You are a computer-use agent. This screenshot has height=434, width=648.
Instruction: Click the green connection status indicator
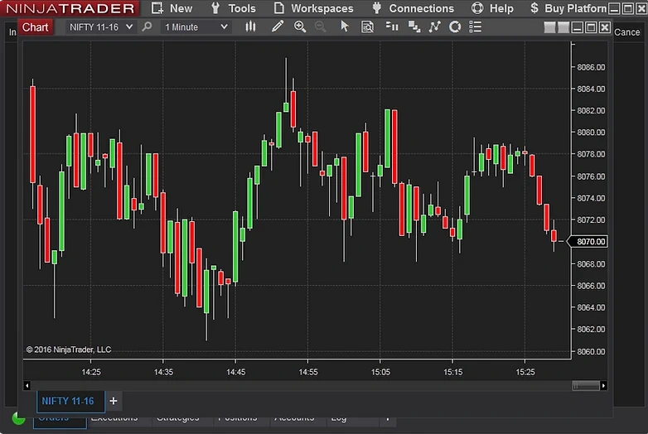pyautogui.click(x=18, y=418)
